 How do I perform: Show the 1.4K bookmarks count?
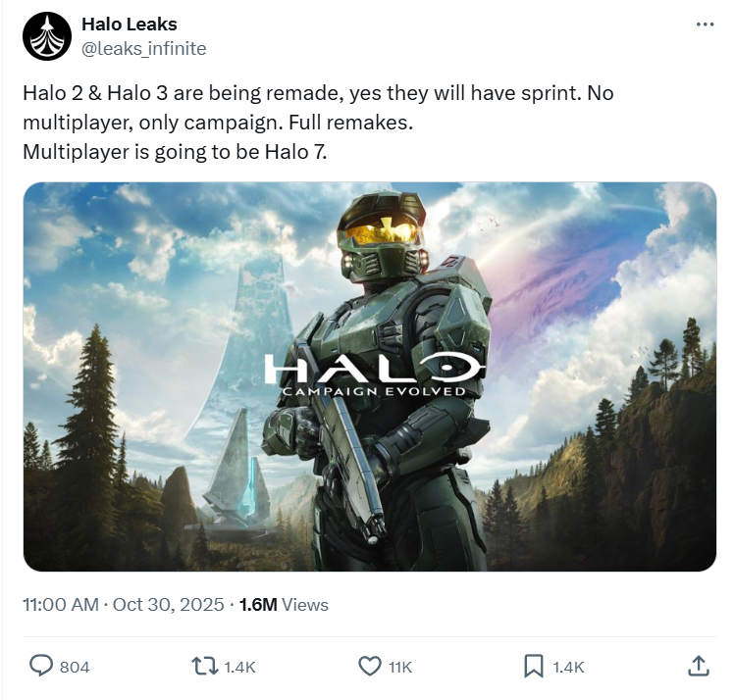(x=568, y=667)
